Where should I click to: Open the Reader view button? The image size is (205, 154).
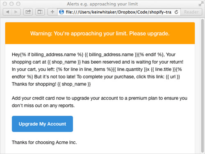coord(191,12)
